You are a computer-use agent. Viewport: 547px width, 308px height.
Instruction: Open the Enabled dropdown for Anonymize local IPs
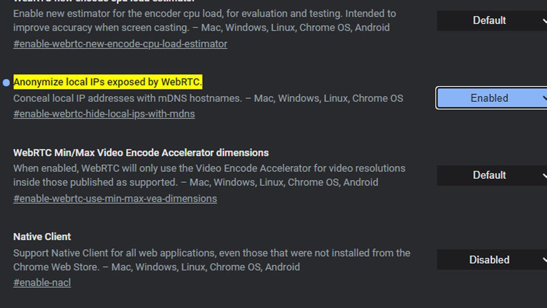[x=489, y=98]
